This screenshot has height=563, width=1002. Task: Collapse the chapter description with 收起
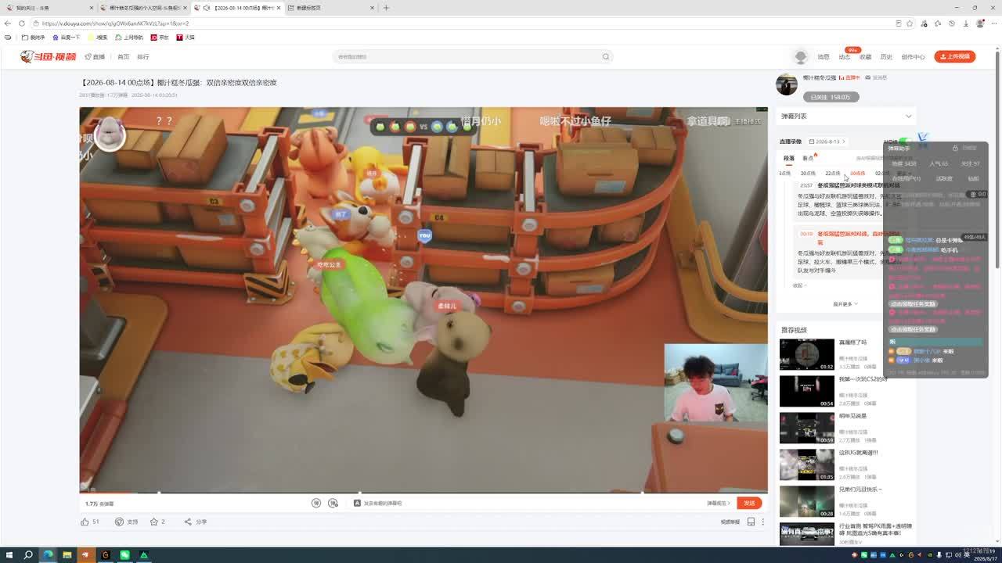click(798, 285)
